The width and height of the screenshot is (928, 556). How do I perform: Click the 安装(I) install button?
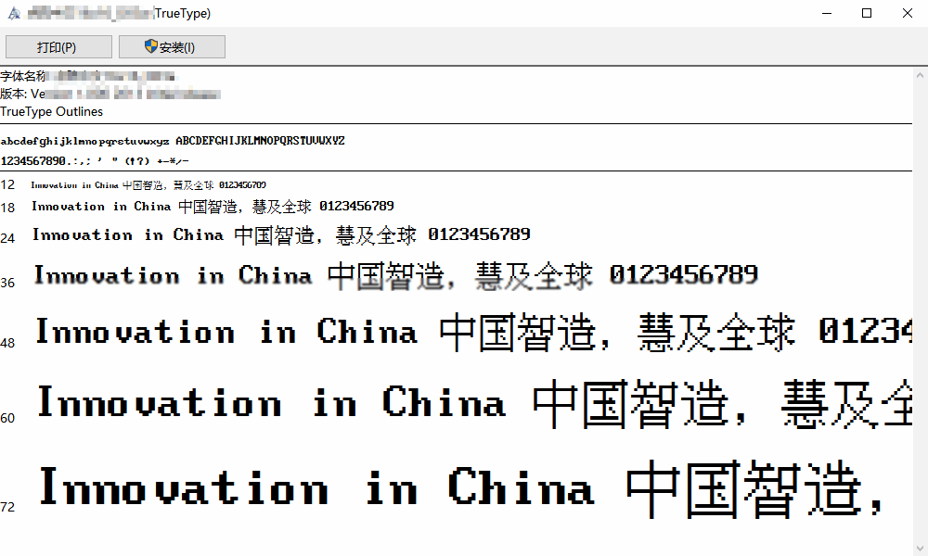click(172, 46)
